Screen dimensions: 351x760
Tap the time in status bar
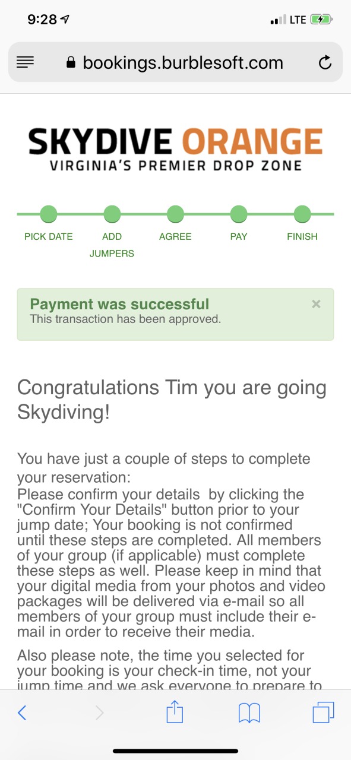42,19
